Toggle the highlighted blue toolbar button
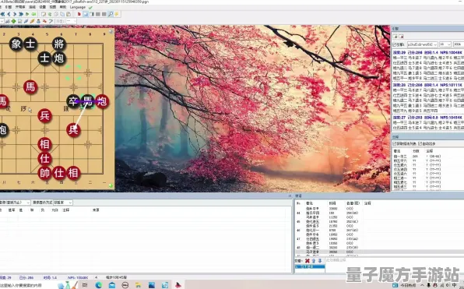This screenshot has height=289, width=464. pyautogui.click(x=86, y=14)
